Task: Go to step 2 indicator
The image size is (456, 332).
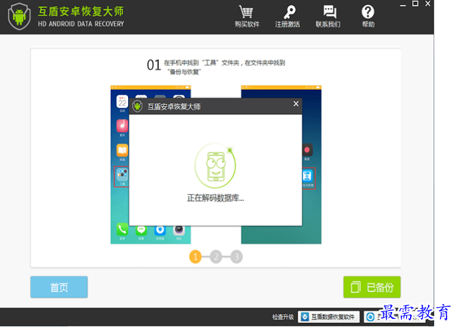Action: [216, 257]
